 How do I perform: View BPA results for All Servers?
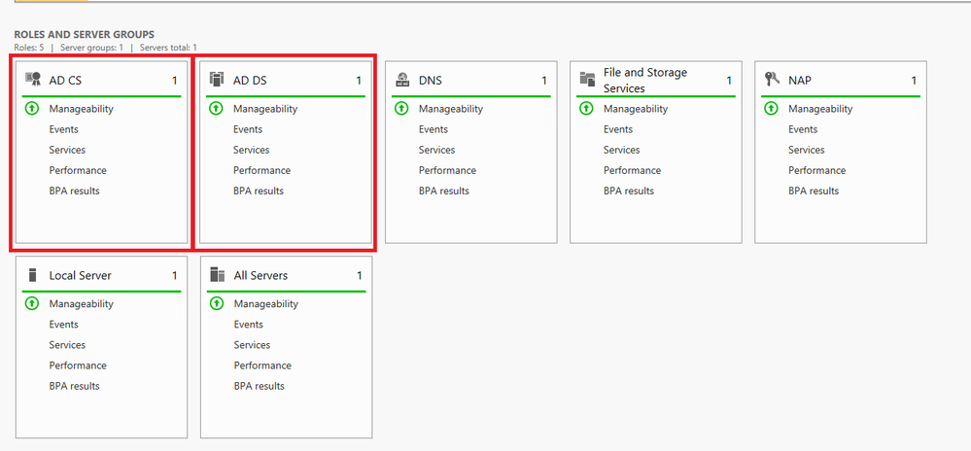click(259, 386)
